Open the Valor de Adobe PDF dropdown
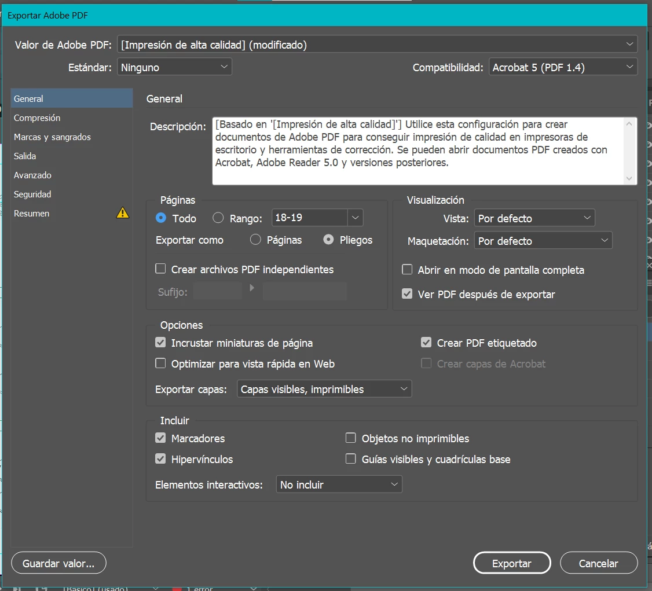 [x=377, y=44]
